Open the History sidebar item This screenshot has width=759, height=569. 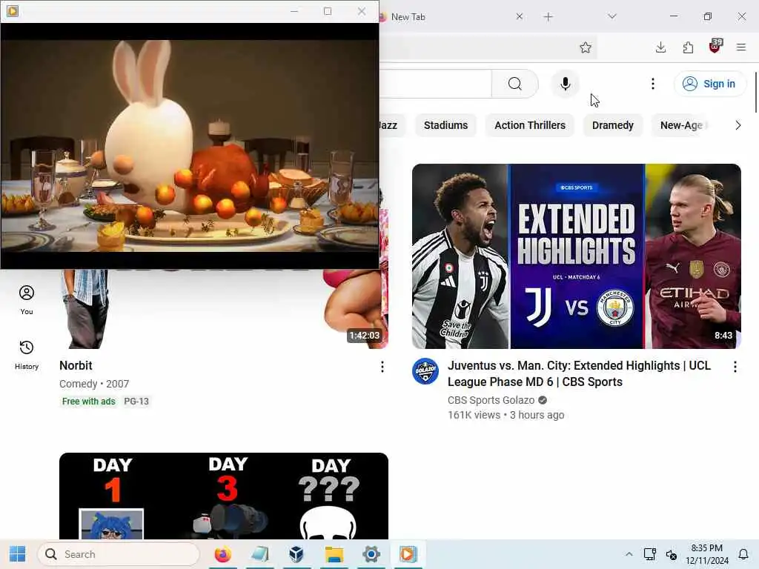tap(27, 355)
